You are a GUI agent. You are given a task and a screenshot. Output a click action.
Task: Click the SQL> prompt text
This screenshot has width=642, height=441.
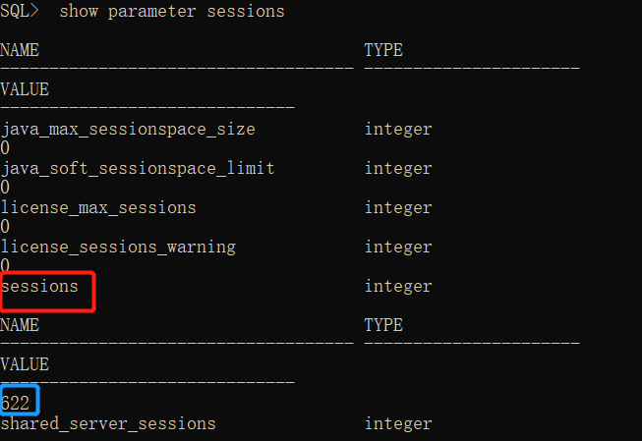(20, 11)
